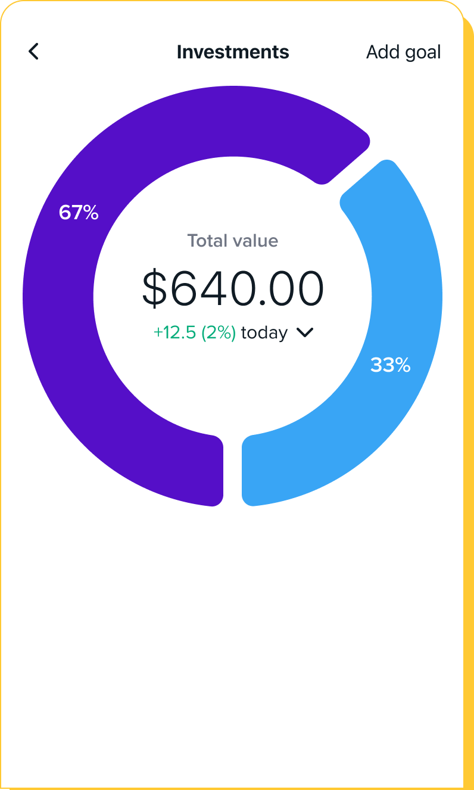The image size is (474, 790).
Task: Click the Total value label
Action: pos(233,241)
